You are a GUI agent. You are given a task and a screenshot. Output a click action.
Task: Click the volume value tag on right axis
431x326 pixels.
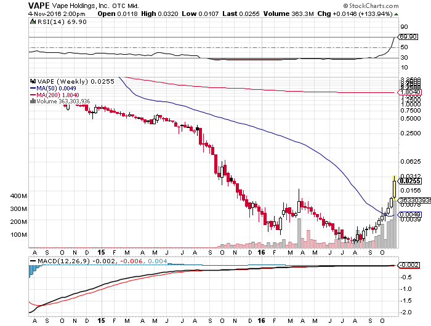click(409, 200)
